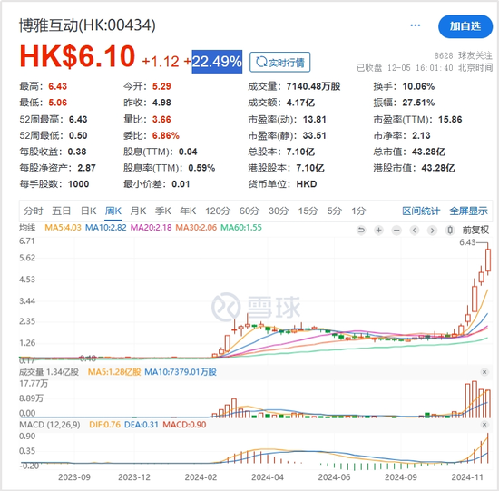The height and width of the screenshot is (491, 499).
Task: Close the MACD indicator panel
Action: click(484, 425)
